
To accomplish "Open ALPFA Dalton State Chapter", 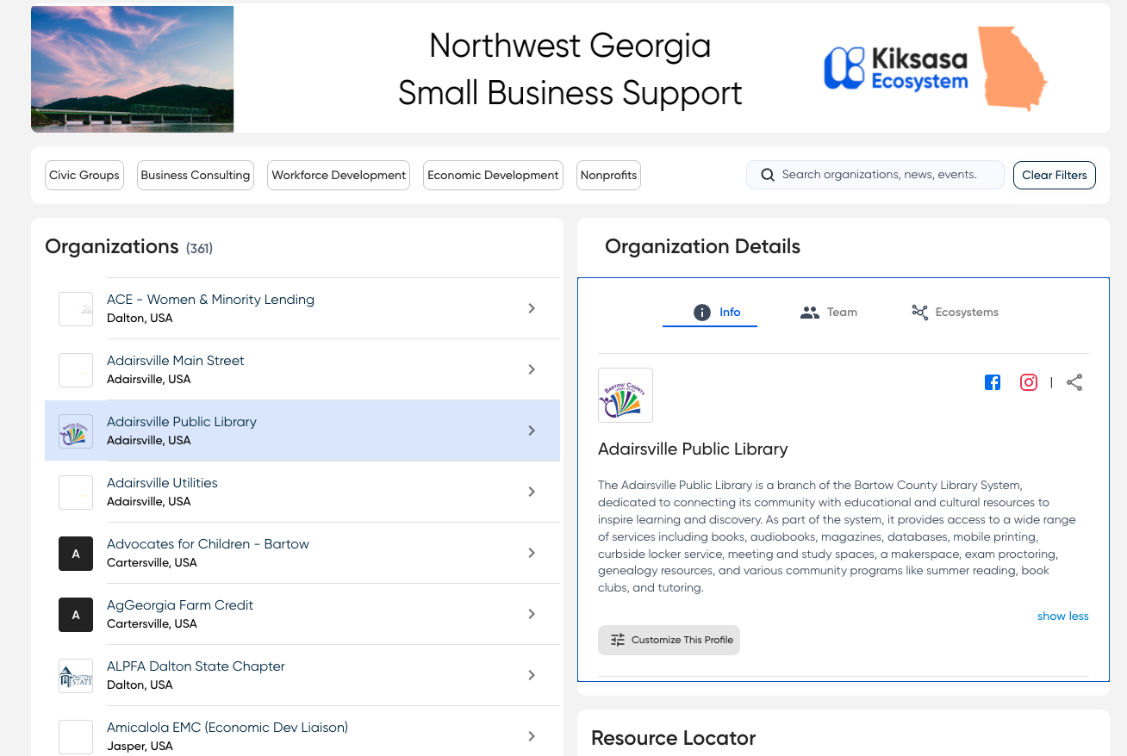I will point(196,666).
